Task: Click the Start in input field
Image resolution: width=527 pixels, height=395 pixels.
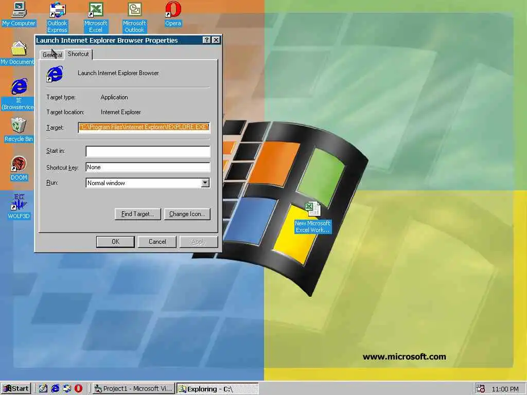Action: pyautogui.click(x=148, y=151)
